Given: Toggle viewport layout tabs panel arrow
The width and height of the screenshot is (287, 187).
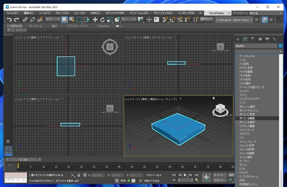Looking at the screenshot, I should click(8, 141).
